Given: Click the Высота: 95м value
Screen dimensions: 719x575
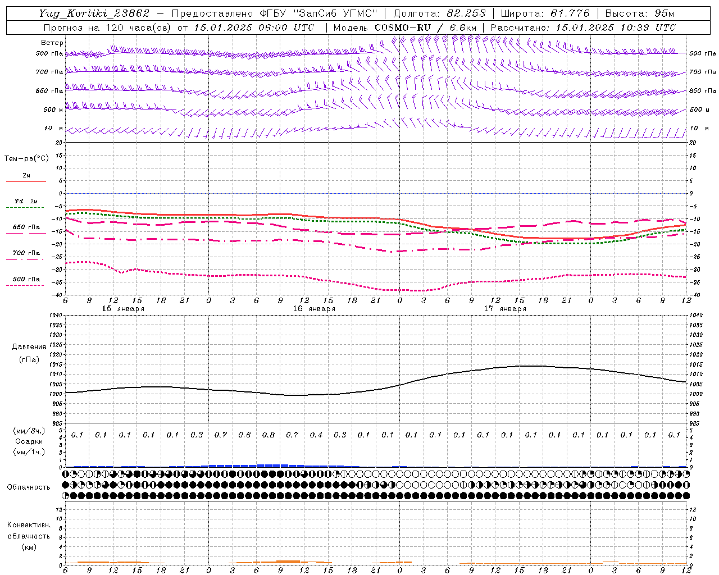Looking at the screenshot, I should click(x=640, y=13).
